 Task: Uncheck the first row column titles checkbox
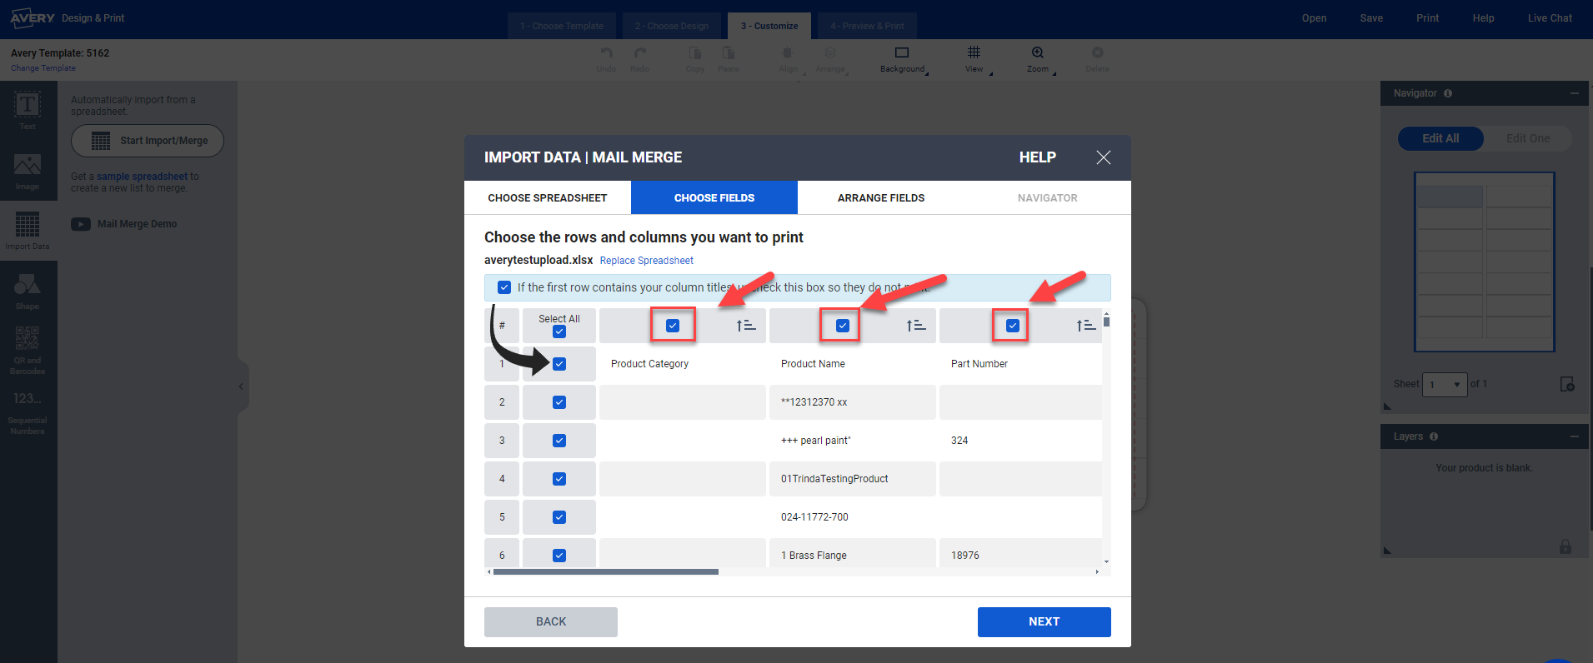504,287
